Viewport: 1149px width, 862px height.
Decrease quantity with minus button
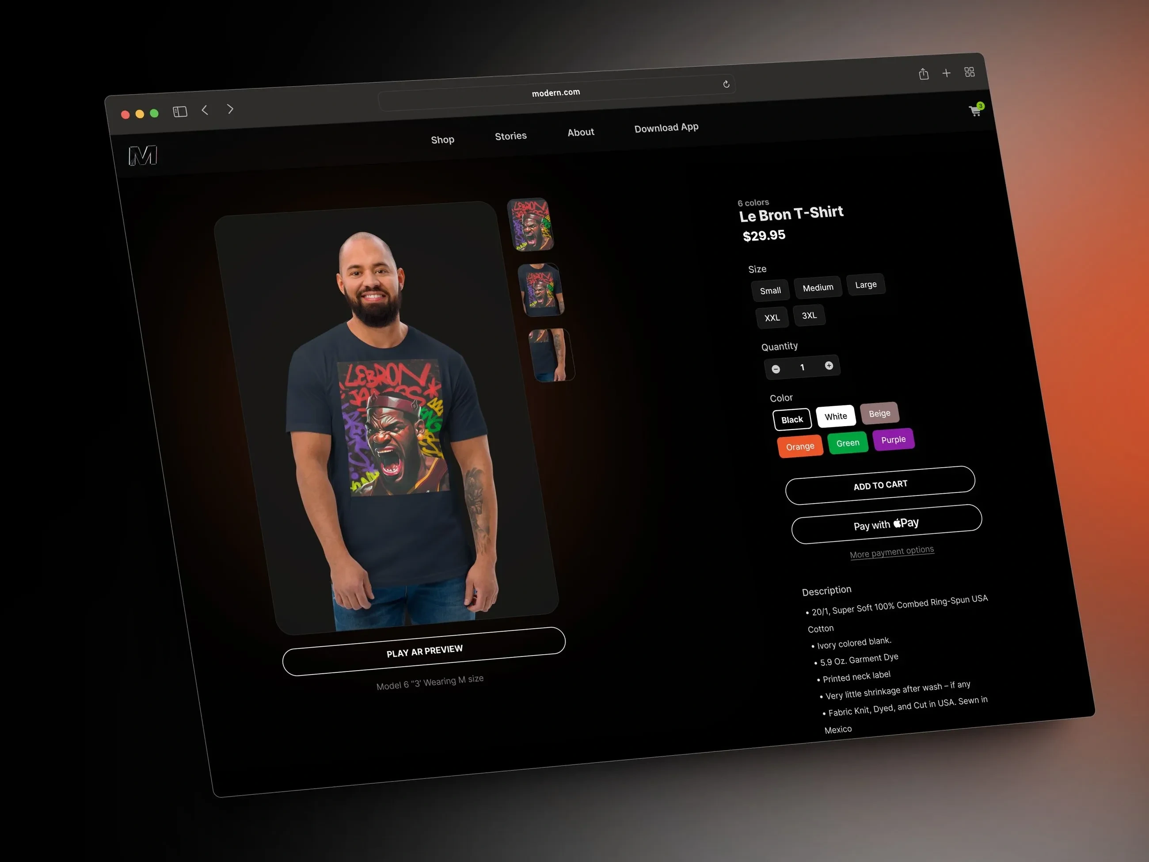coord(776,369)
